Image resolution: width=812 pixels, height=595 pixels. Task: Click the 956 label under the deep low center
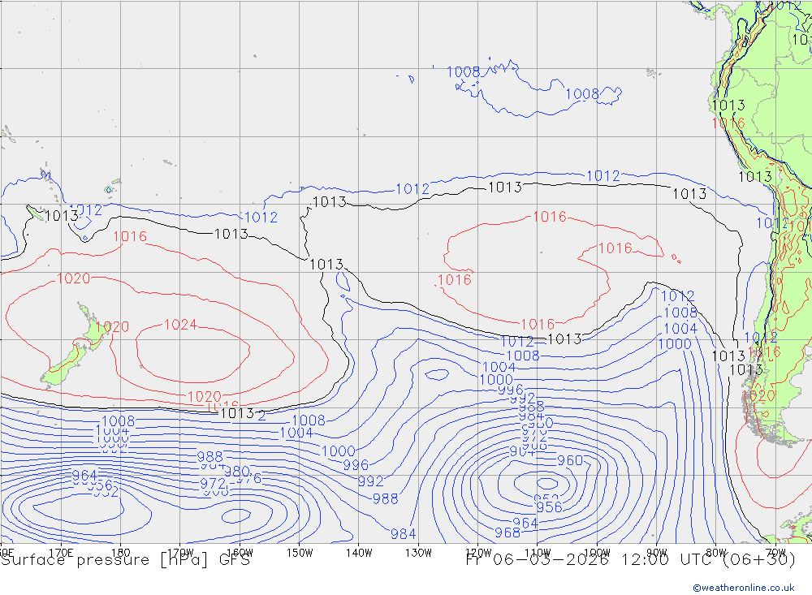(549, 507)
